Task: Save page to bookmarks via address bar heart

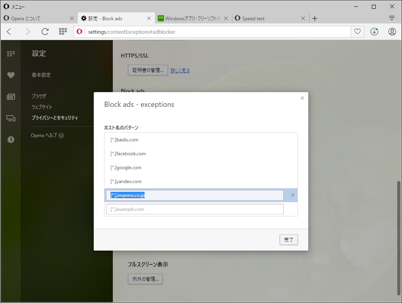Action: pyautogui.click(x=357, y=31)
